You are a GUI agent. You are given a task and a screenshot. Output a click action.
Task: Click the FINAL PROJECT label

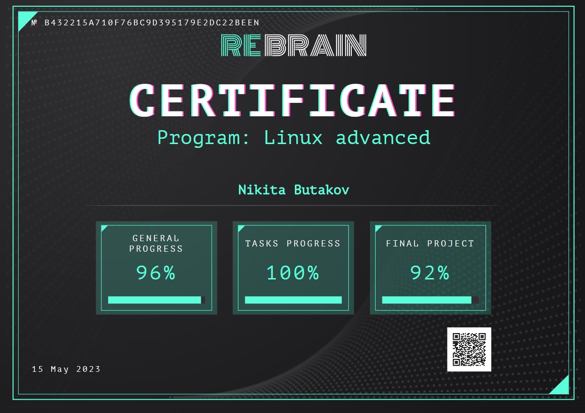click(x=430, y=244)
